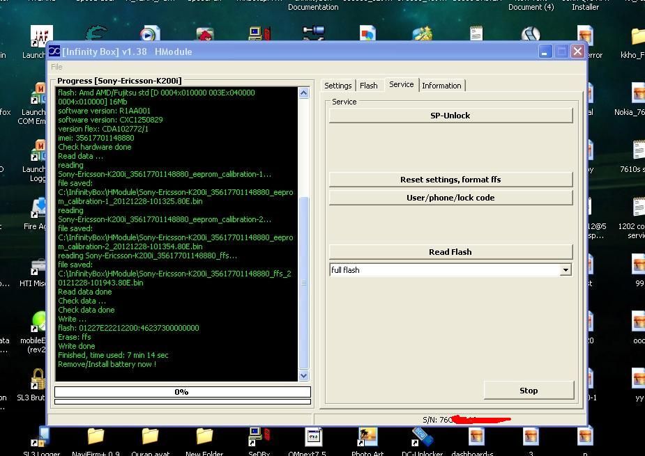Open the Launch Logg desktop shortcut
Viewport: 645px width, 456px height.
click(38, 152)
